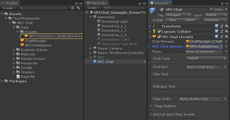Click the search-by-label tag icon
Viewport: 230px width, 120px height.
click(x=78, y=8)
